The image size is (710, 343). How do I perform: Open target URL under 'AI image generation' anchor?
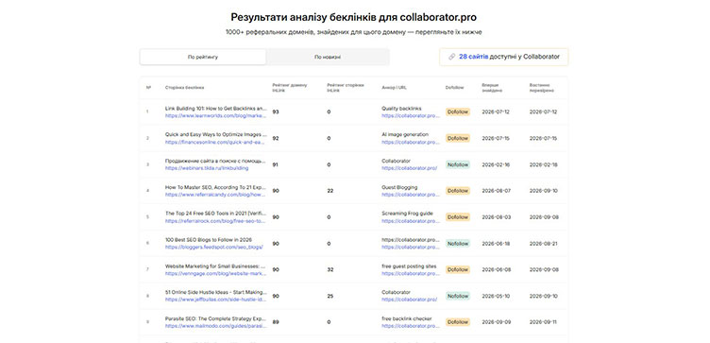pyautogui.click(x=411, y=142)
